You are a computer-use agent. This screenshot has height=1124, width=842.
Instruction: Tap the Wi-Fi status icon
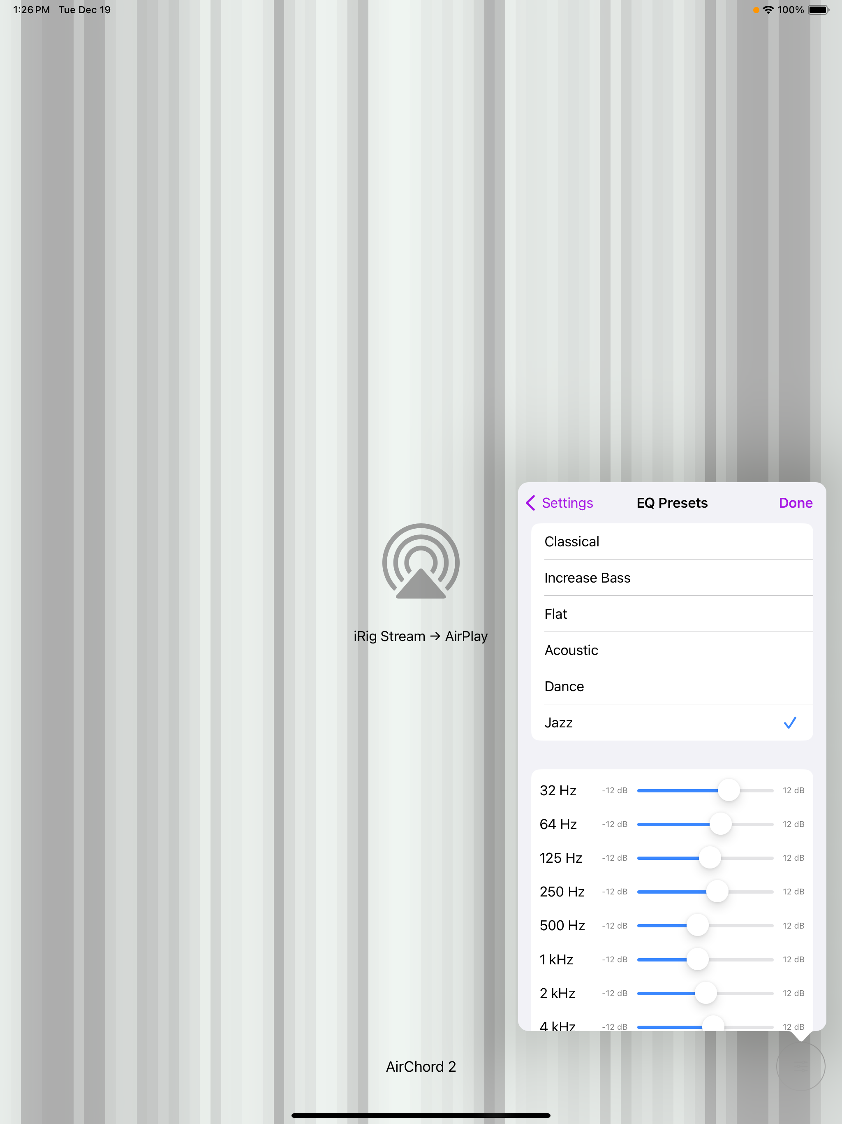[x=768, y=9]
